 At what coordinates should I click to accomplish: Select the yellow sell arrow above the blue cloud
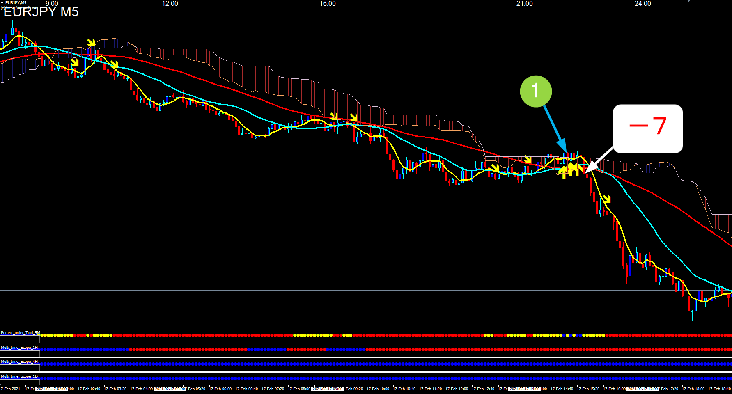(x=91, y=42)
